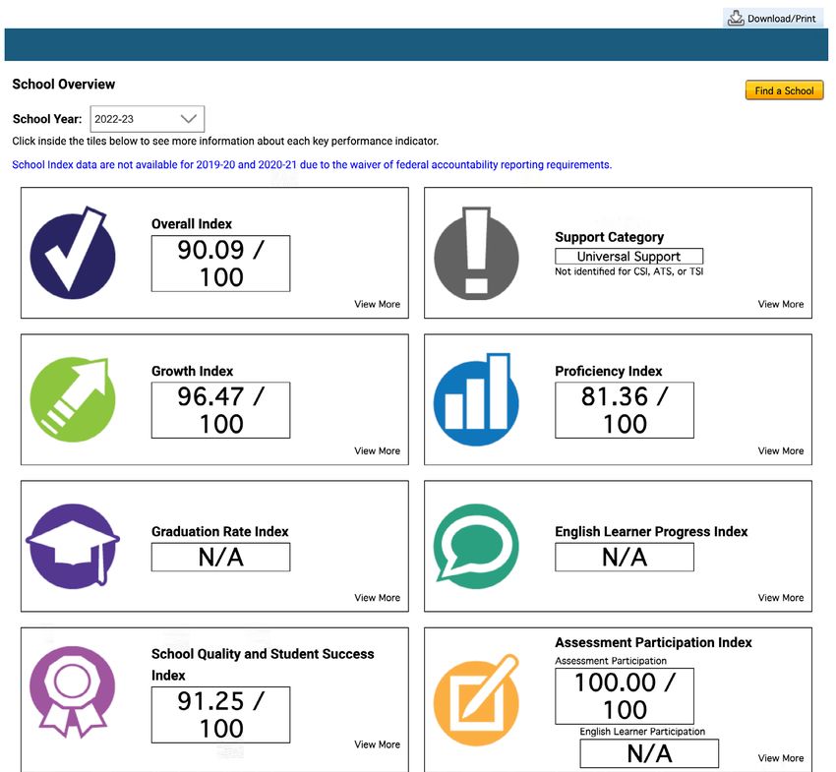Click the Growth Index heading

coord(193,371)
